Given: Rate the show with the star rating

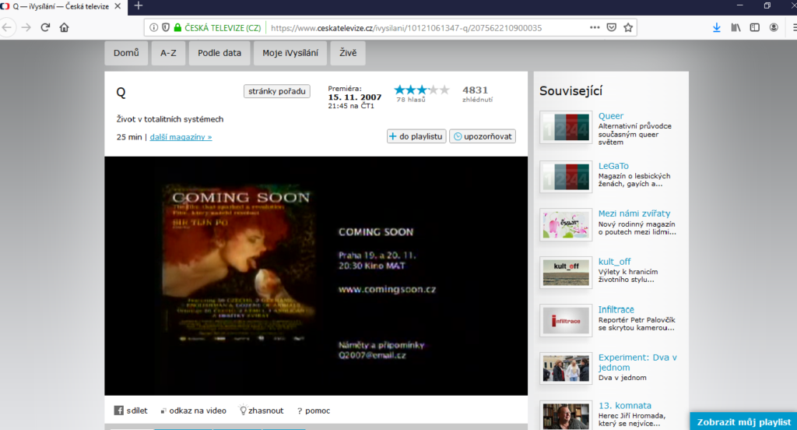Looking at the screenshot, I should (x=422, y=90).
